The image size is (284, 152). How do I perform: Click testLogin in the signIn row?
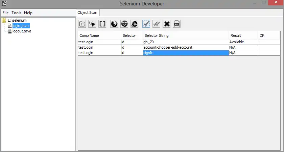click(99, 53)
